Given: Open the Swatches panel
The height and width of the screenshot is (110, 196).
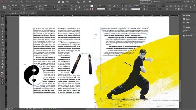Looking at the screenshot, I should (187, 36).
